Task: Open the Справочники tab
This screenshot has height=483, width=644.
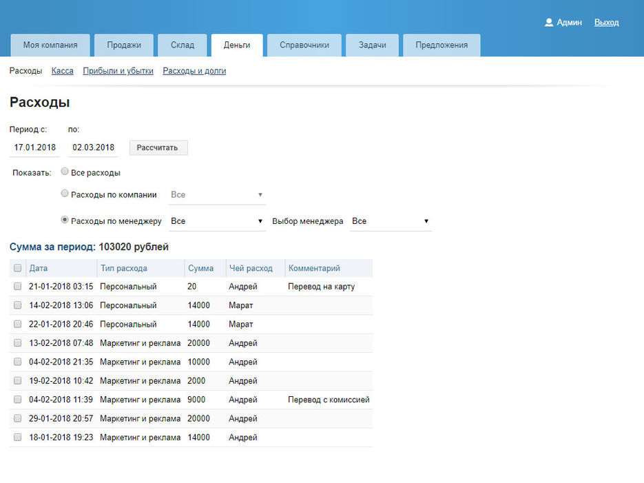Action: click(x=304, y=45)
